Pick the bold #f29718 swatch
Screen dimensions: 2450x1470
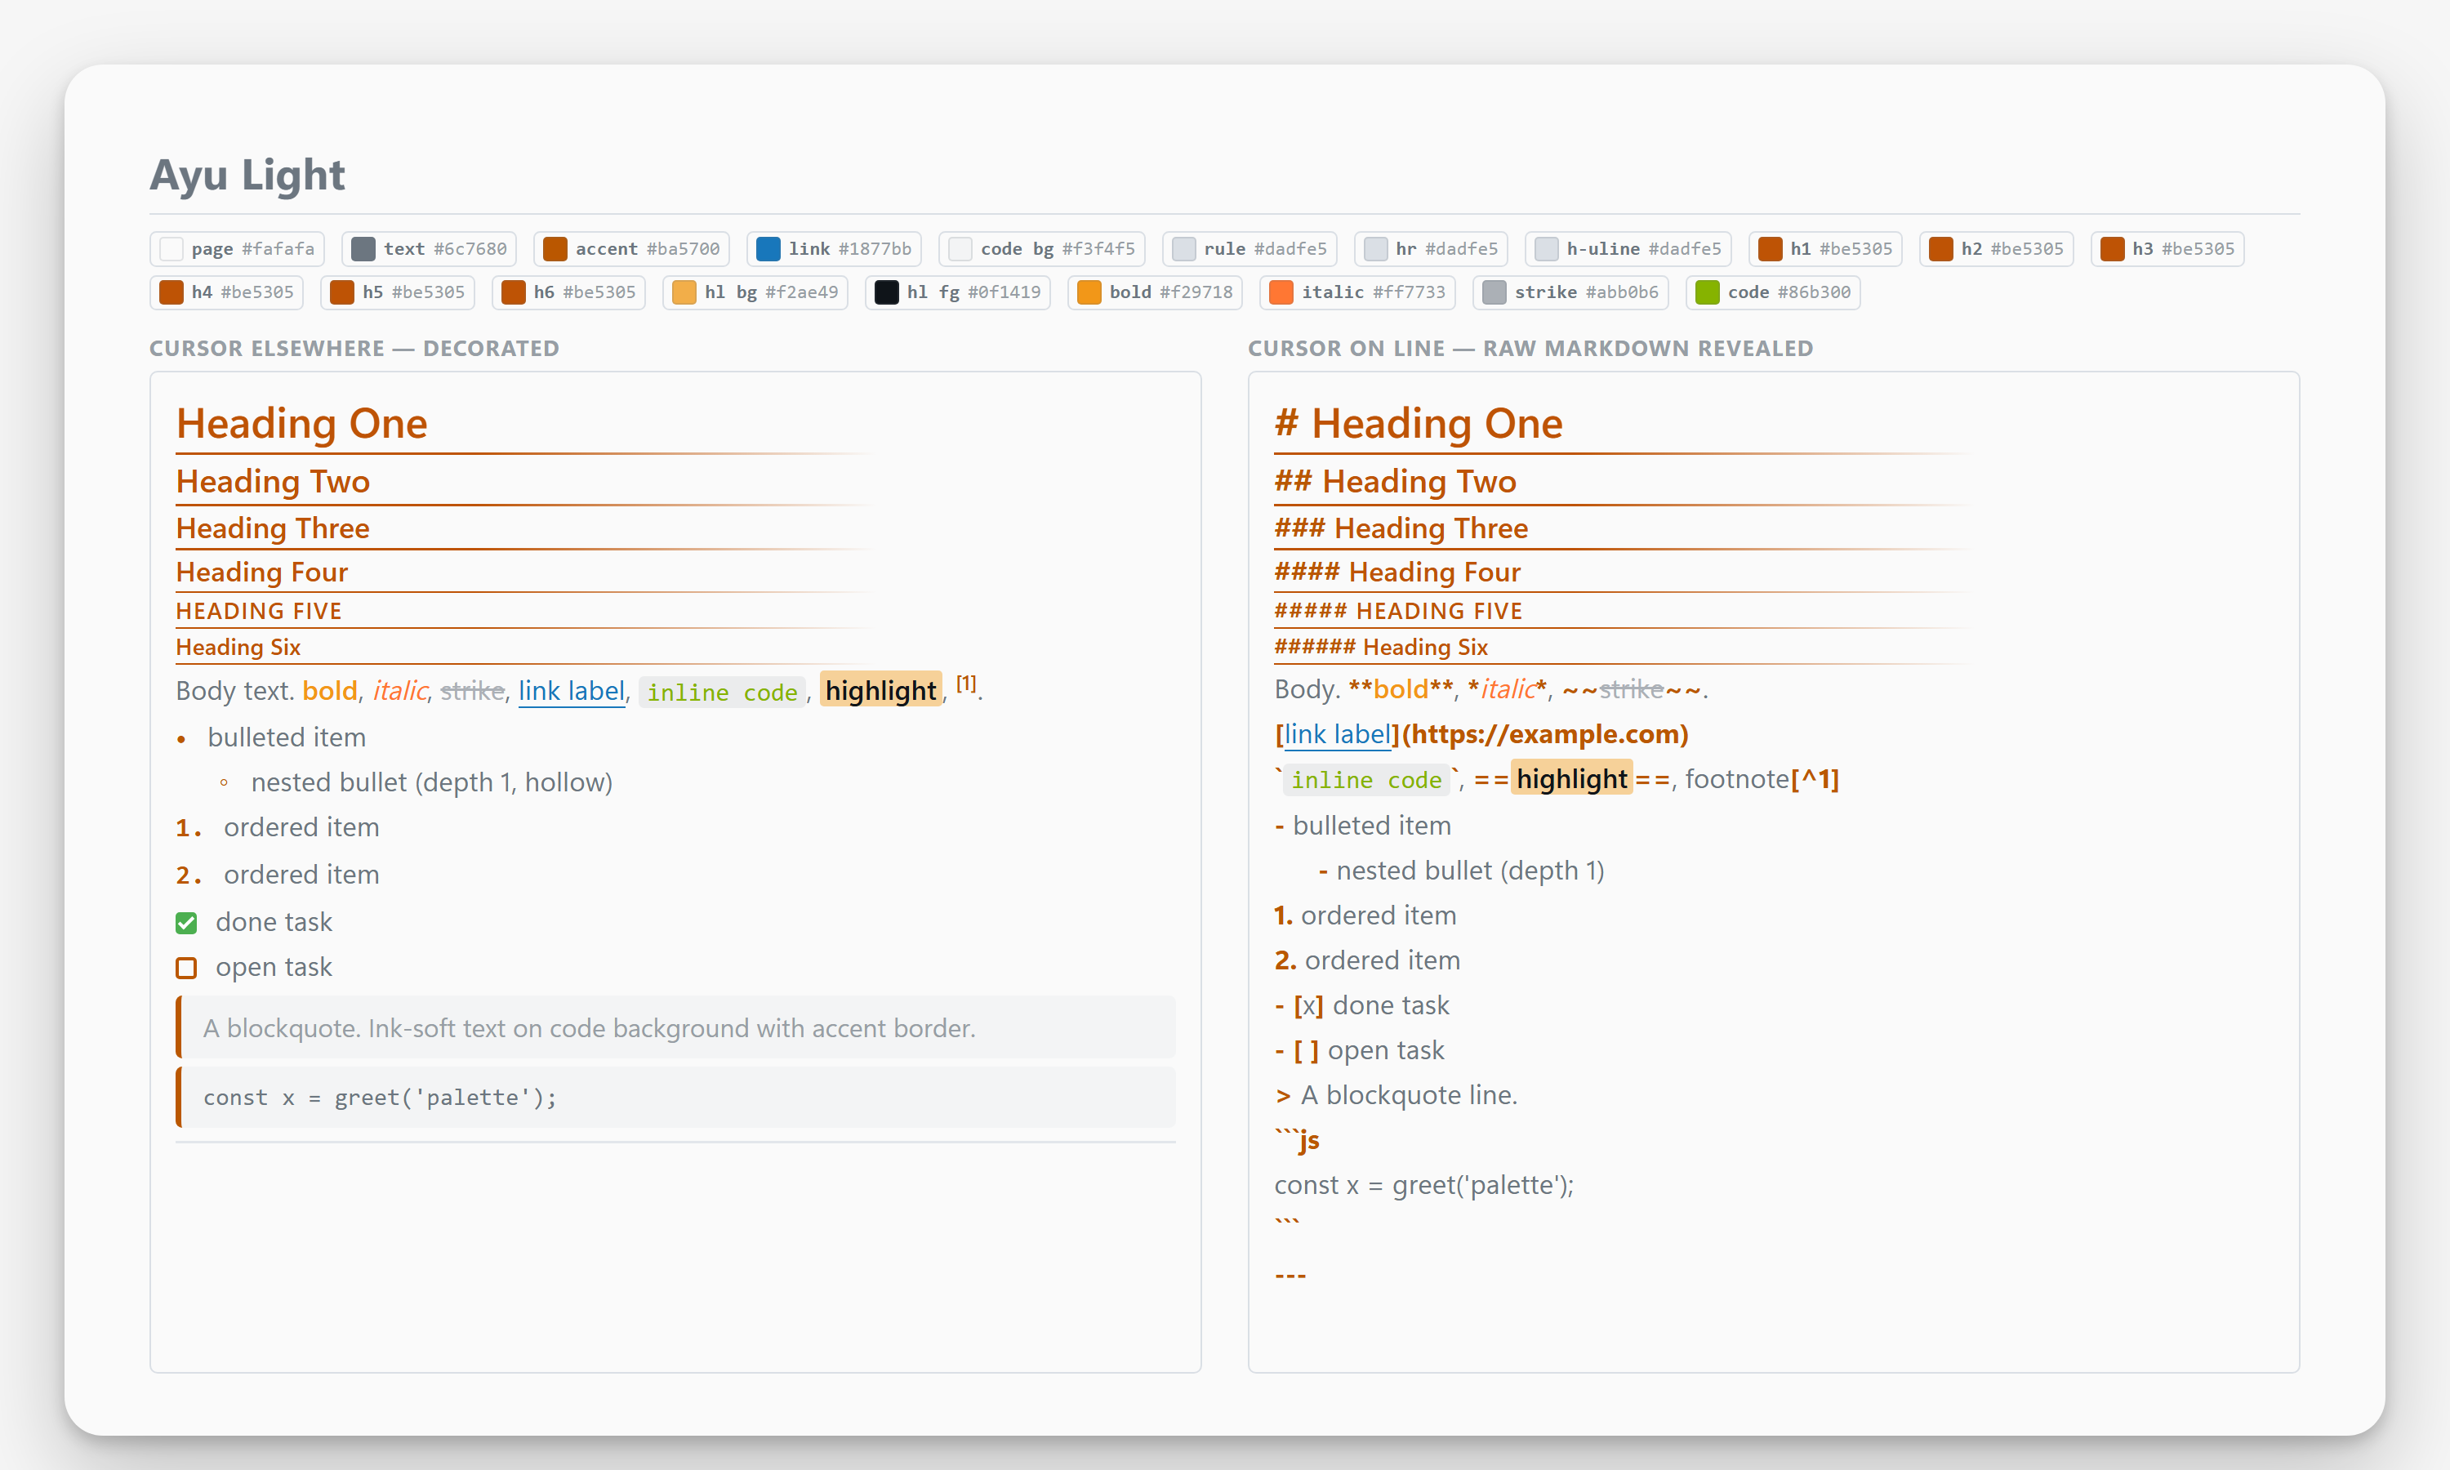point(1155,292)
